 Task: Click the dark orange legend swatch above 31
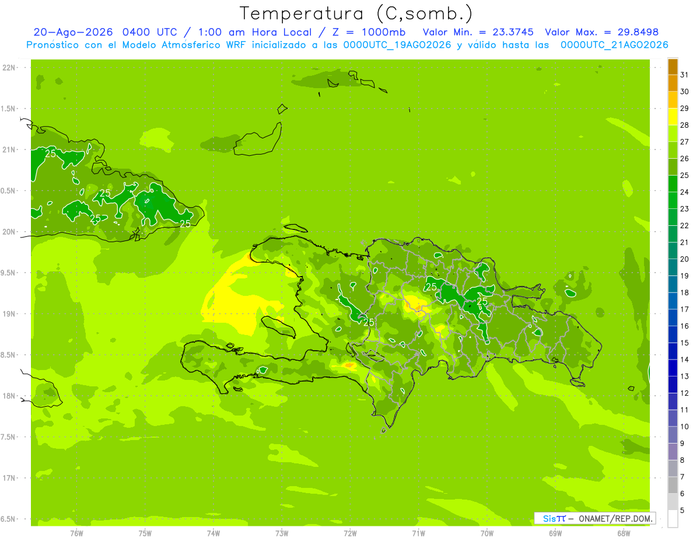tap(673, 67)
